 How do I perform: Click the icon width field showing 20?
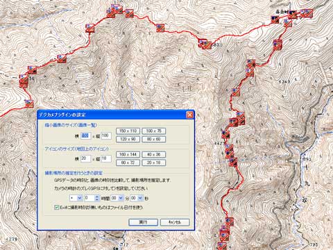click(x=85, y=158)
